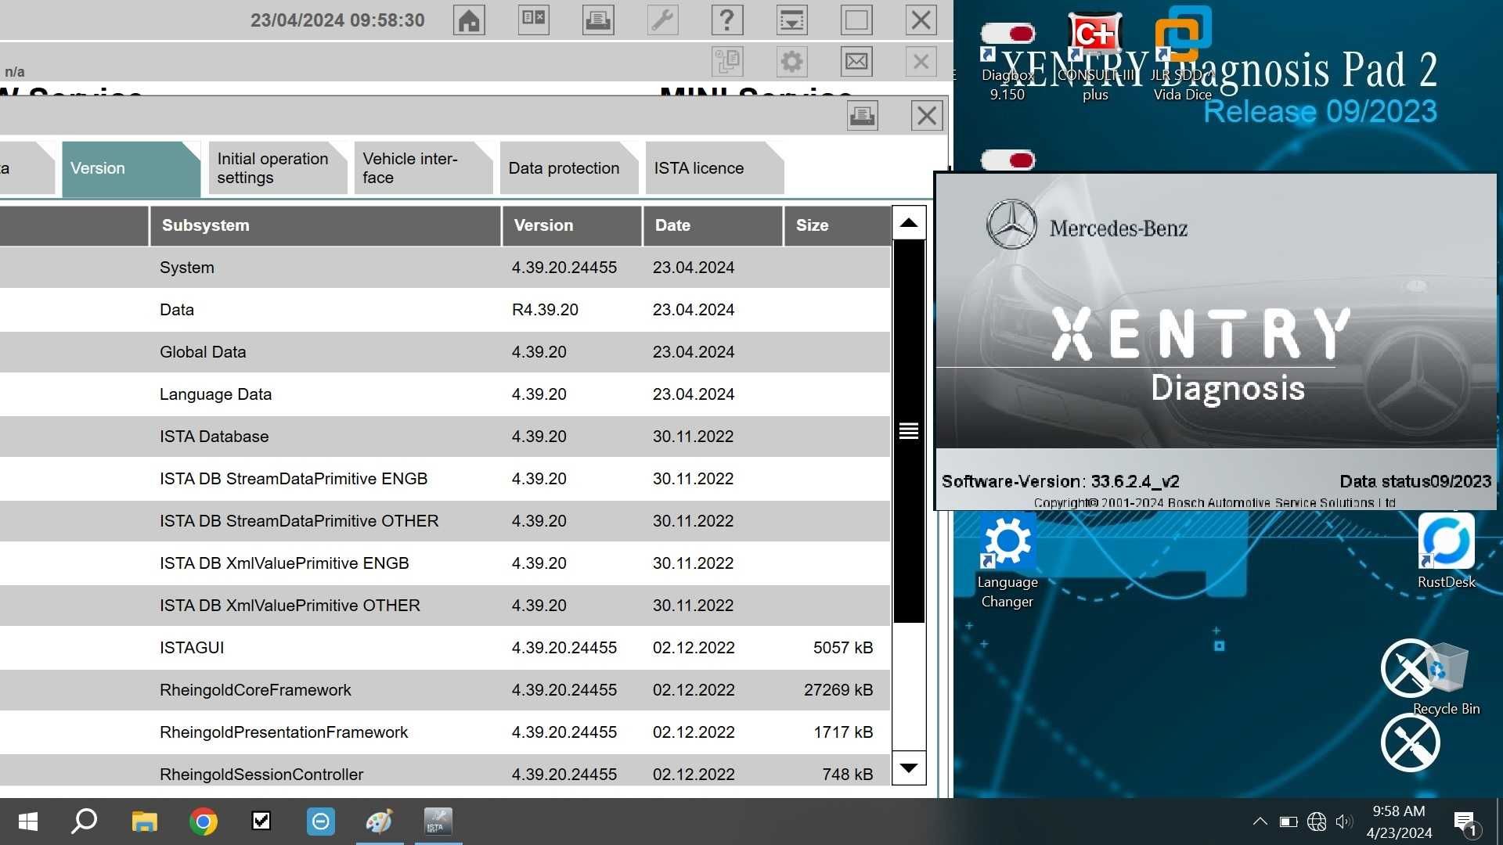Open the taskbar clock and date
This screenshot has height=845, width=1503.
pos(1399,822)
